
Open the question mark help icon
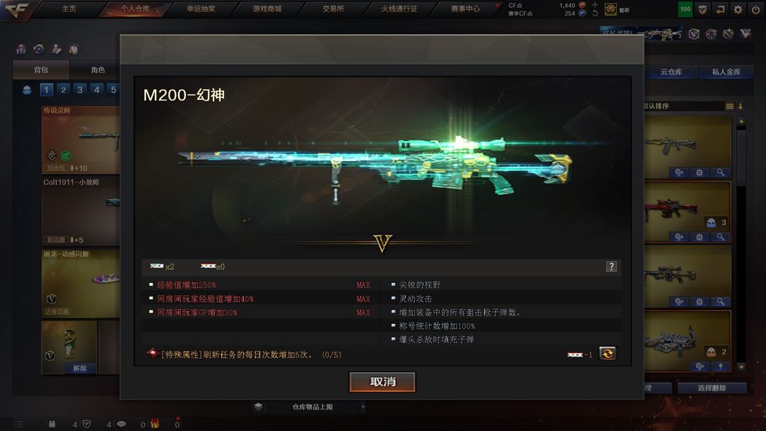[611, 267]
